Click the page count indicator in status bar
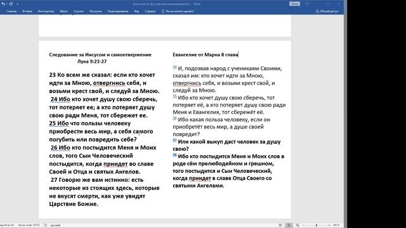The image size is (406, 228). click(x=7, y=225)
